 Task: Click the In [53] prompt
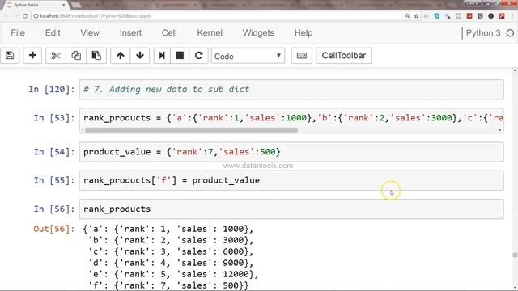tap(54, 118)
